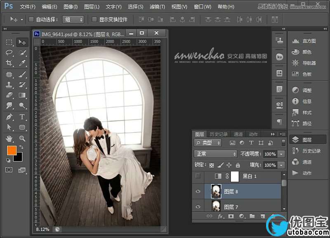This screenshot has width=330, height=238.
Task: Switch to the 历史记录 tab
Action: pos(219,134)
